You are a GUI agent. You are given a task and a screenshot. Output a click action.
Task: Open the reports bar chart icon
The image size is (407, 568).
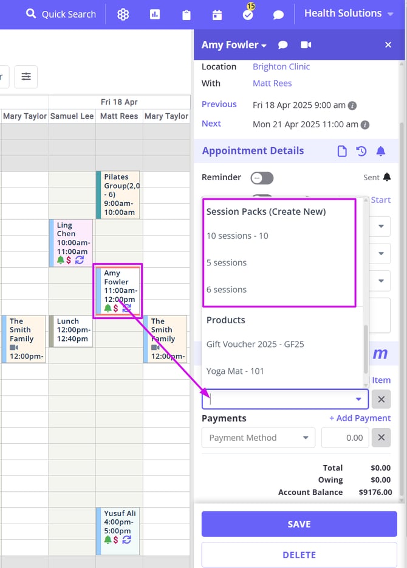pos(155,15)
